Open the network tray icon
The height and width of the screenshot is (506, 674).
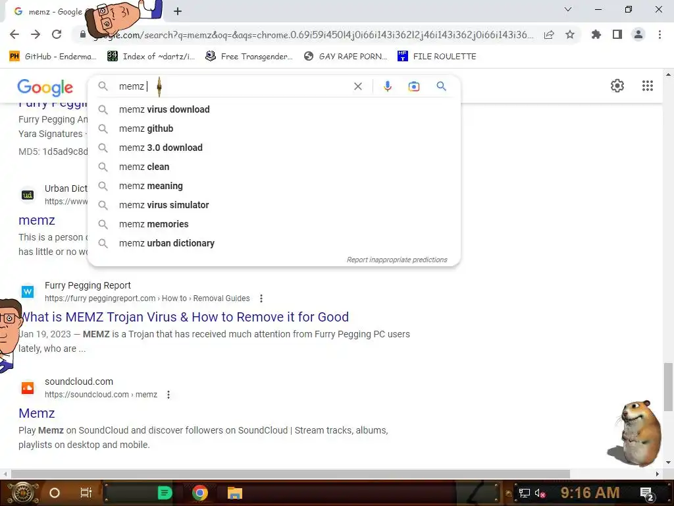(524, 493)
